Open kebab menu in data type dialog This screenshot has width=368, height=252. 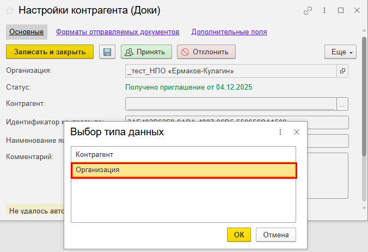pos(280,132)
